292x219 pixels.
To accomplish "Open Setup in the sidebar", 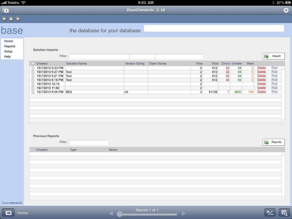I will [8, 51].
